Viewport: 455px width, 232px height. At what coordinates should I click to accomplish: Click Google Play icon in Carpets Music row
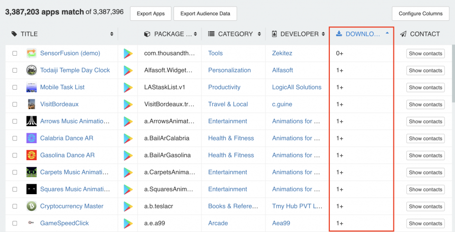tap(128, 172)
